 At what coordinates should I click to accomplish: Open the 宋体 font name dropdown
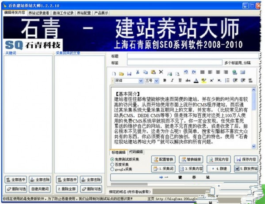point(141,81)
